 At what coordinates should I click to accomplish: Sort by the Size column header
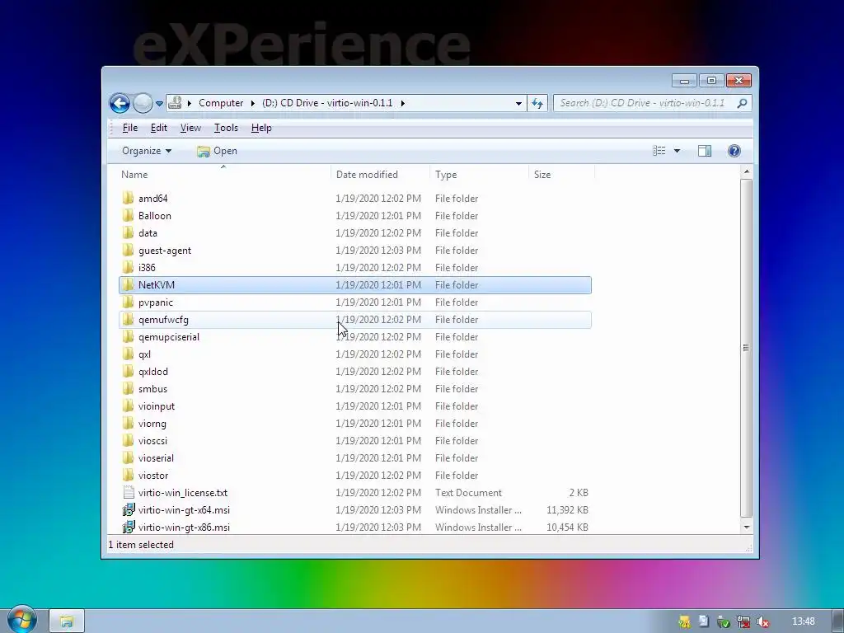[x=561, y=175]
